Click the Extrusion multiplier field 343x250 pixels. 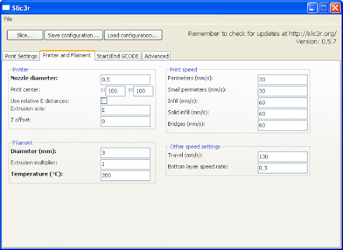(125, 164)
